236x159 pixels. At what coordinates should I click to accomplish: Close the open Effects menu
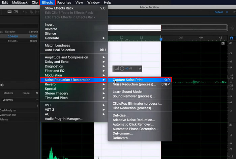(48, 3)
